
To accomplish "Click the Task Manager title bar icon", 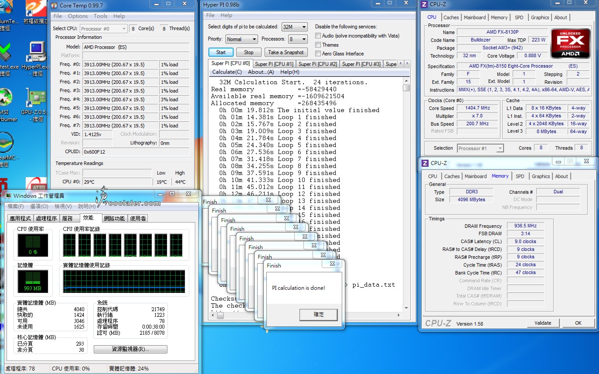I will pyautogui.click(x=7, y=195).
